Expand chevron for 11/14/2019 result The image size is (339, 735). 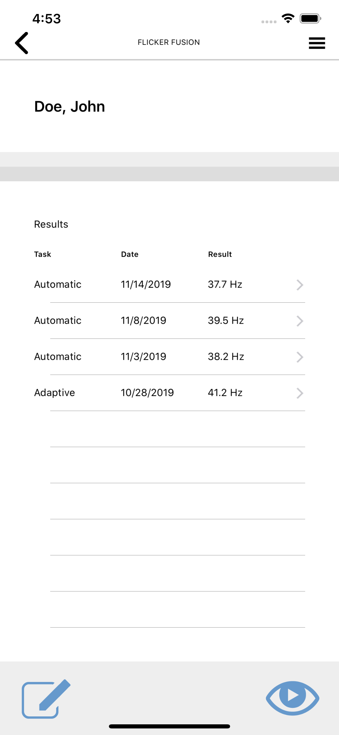[x=300, y=285]
